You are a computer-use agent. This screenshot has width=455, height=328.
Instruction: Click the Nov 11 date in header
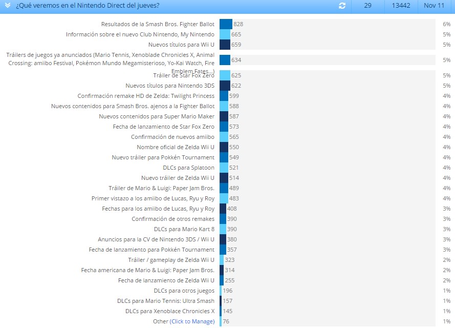tap(434, 6)
